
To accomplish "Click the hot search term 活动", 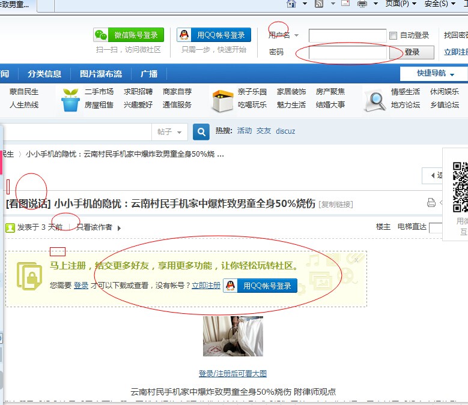I will tap(245, 131).
